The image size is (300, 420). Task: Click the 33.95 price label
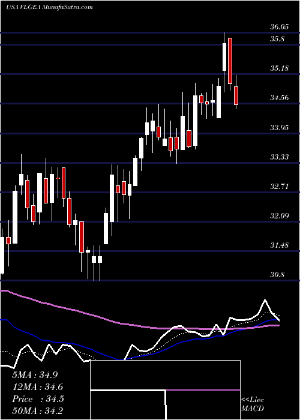279,127
